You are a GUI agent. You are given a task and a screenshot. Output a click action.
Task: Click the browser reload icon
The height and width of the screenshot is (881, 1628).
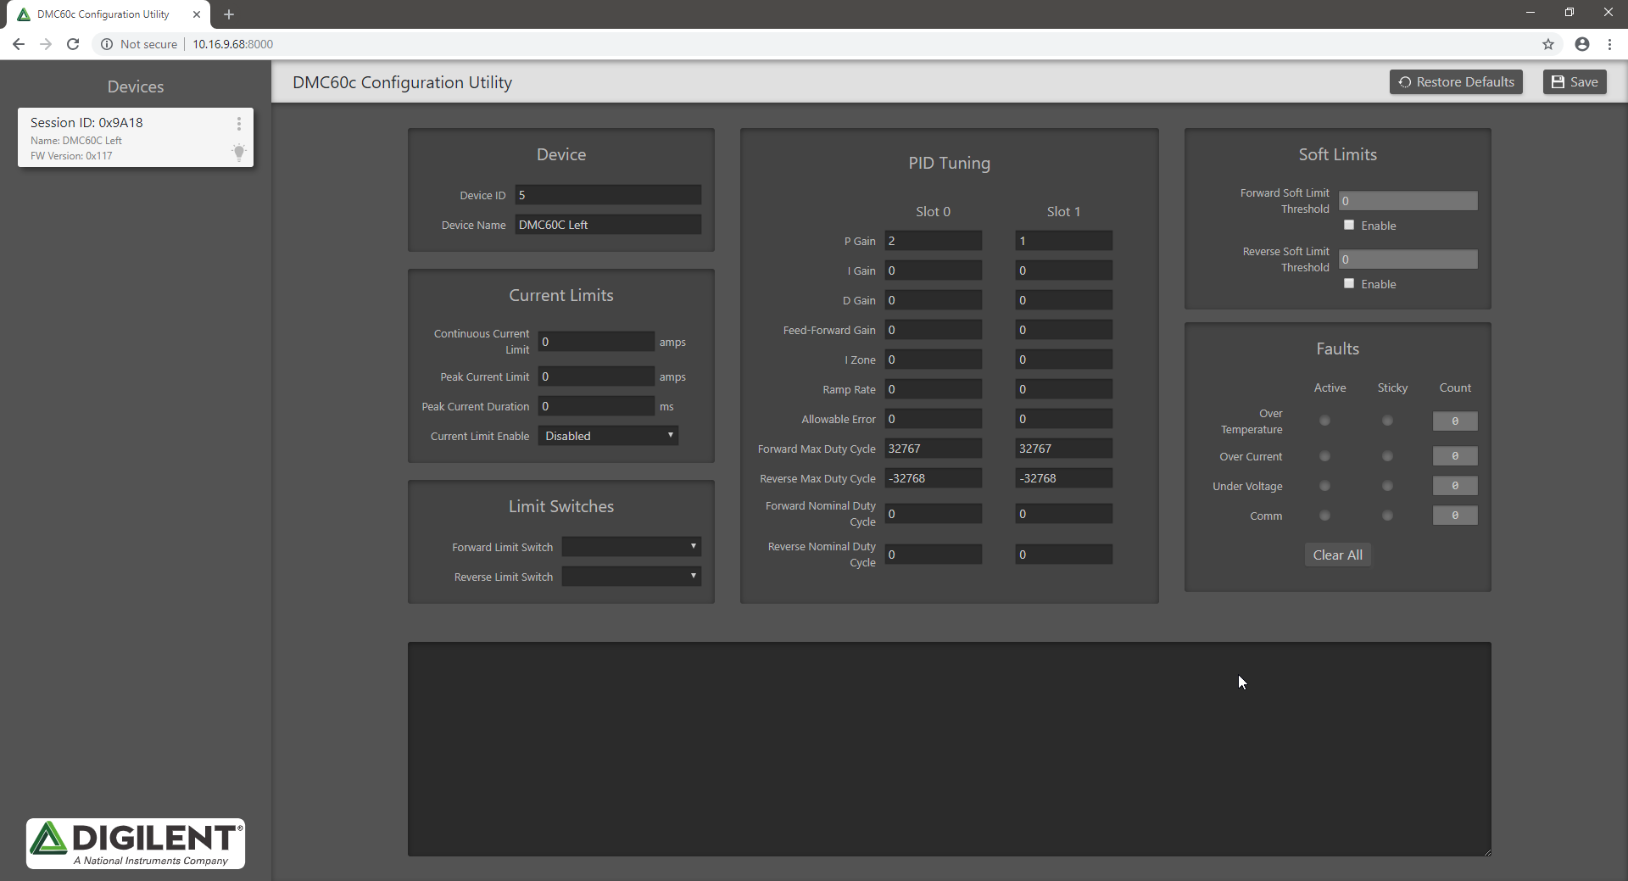tap(73, 44)
